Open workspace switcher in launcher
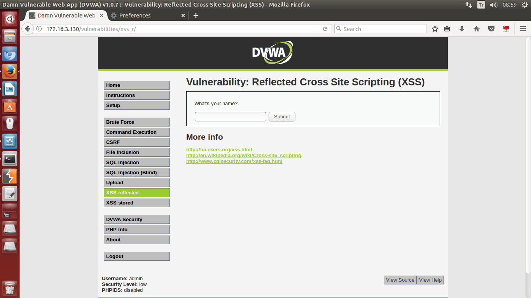Screen dimensions: 531x298 point(10,211)
